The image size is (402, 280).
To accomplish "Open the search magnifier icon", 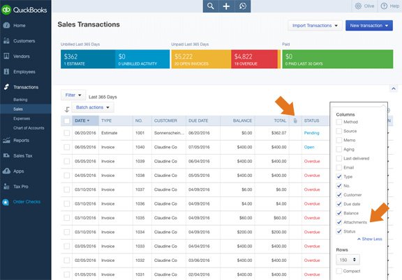I will coord(211,6).
